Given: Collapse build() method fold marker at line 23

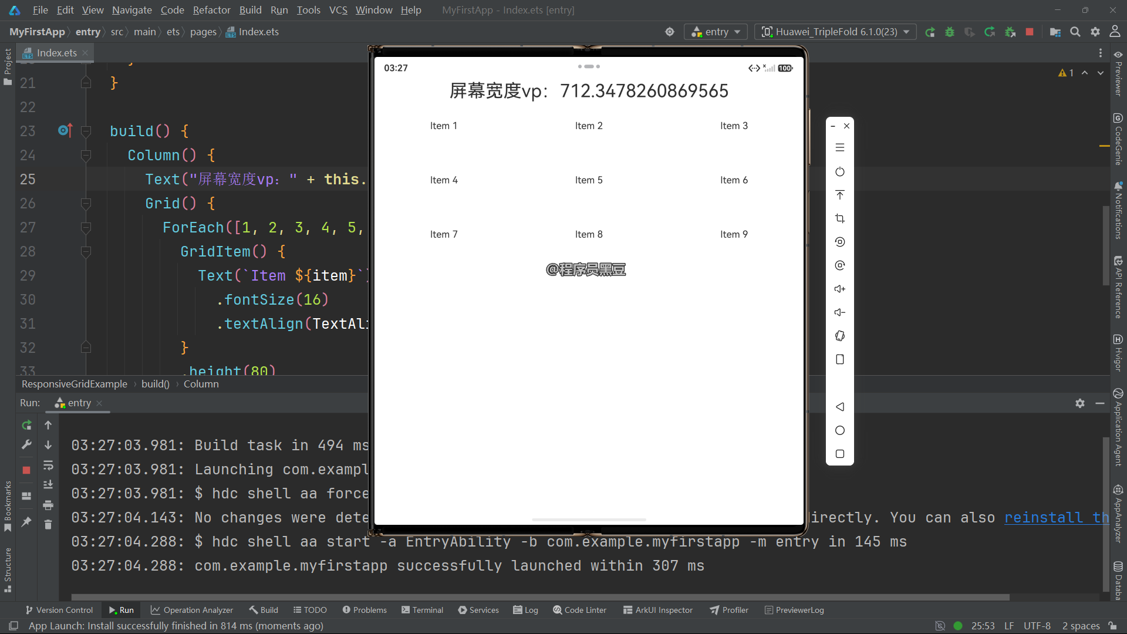Looking at the screenshot, I should pos(86,131).
